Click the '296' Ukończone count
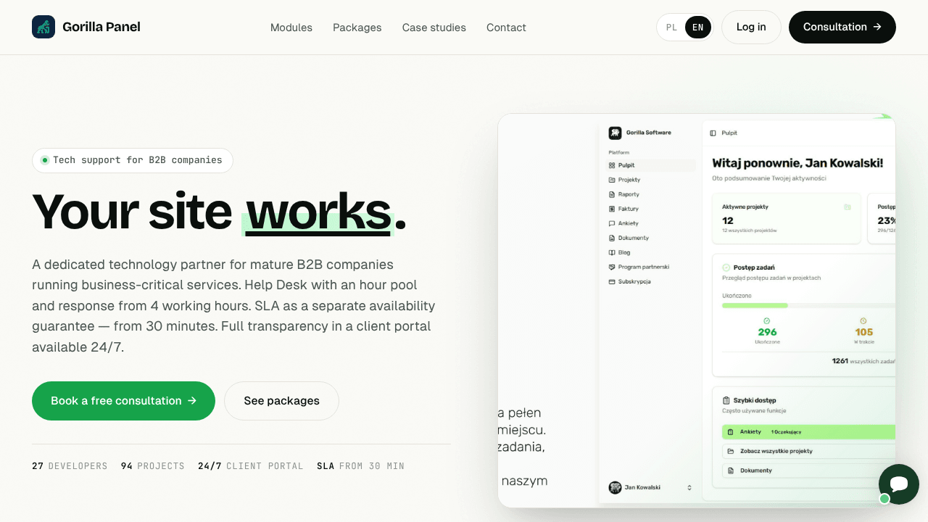 tap(767, 332)
